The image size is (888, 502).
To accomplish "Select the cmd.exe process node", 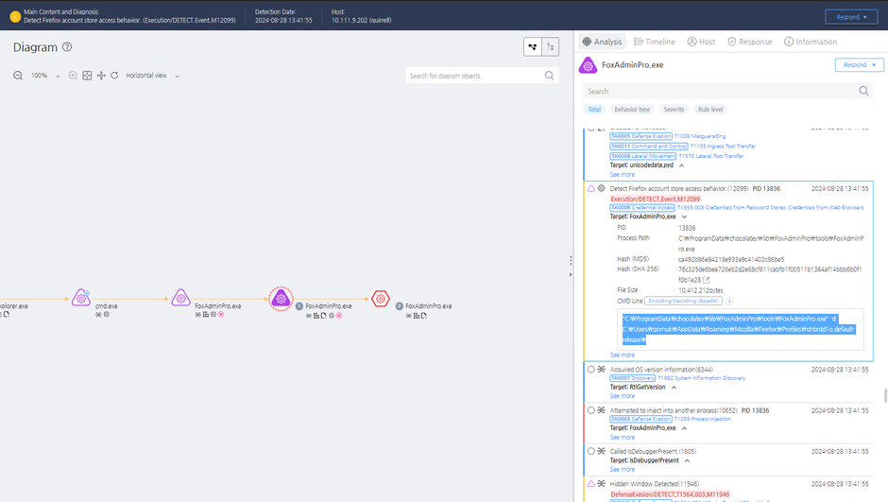I will pyautogui.click(x=81, y=298).
